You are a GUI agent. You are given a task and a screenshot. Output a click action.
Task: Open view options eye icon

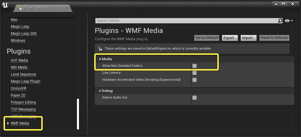pyautogui.click(x=287, y=21)
